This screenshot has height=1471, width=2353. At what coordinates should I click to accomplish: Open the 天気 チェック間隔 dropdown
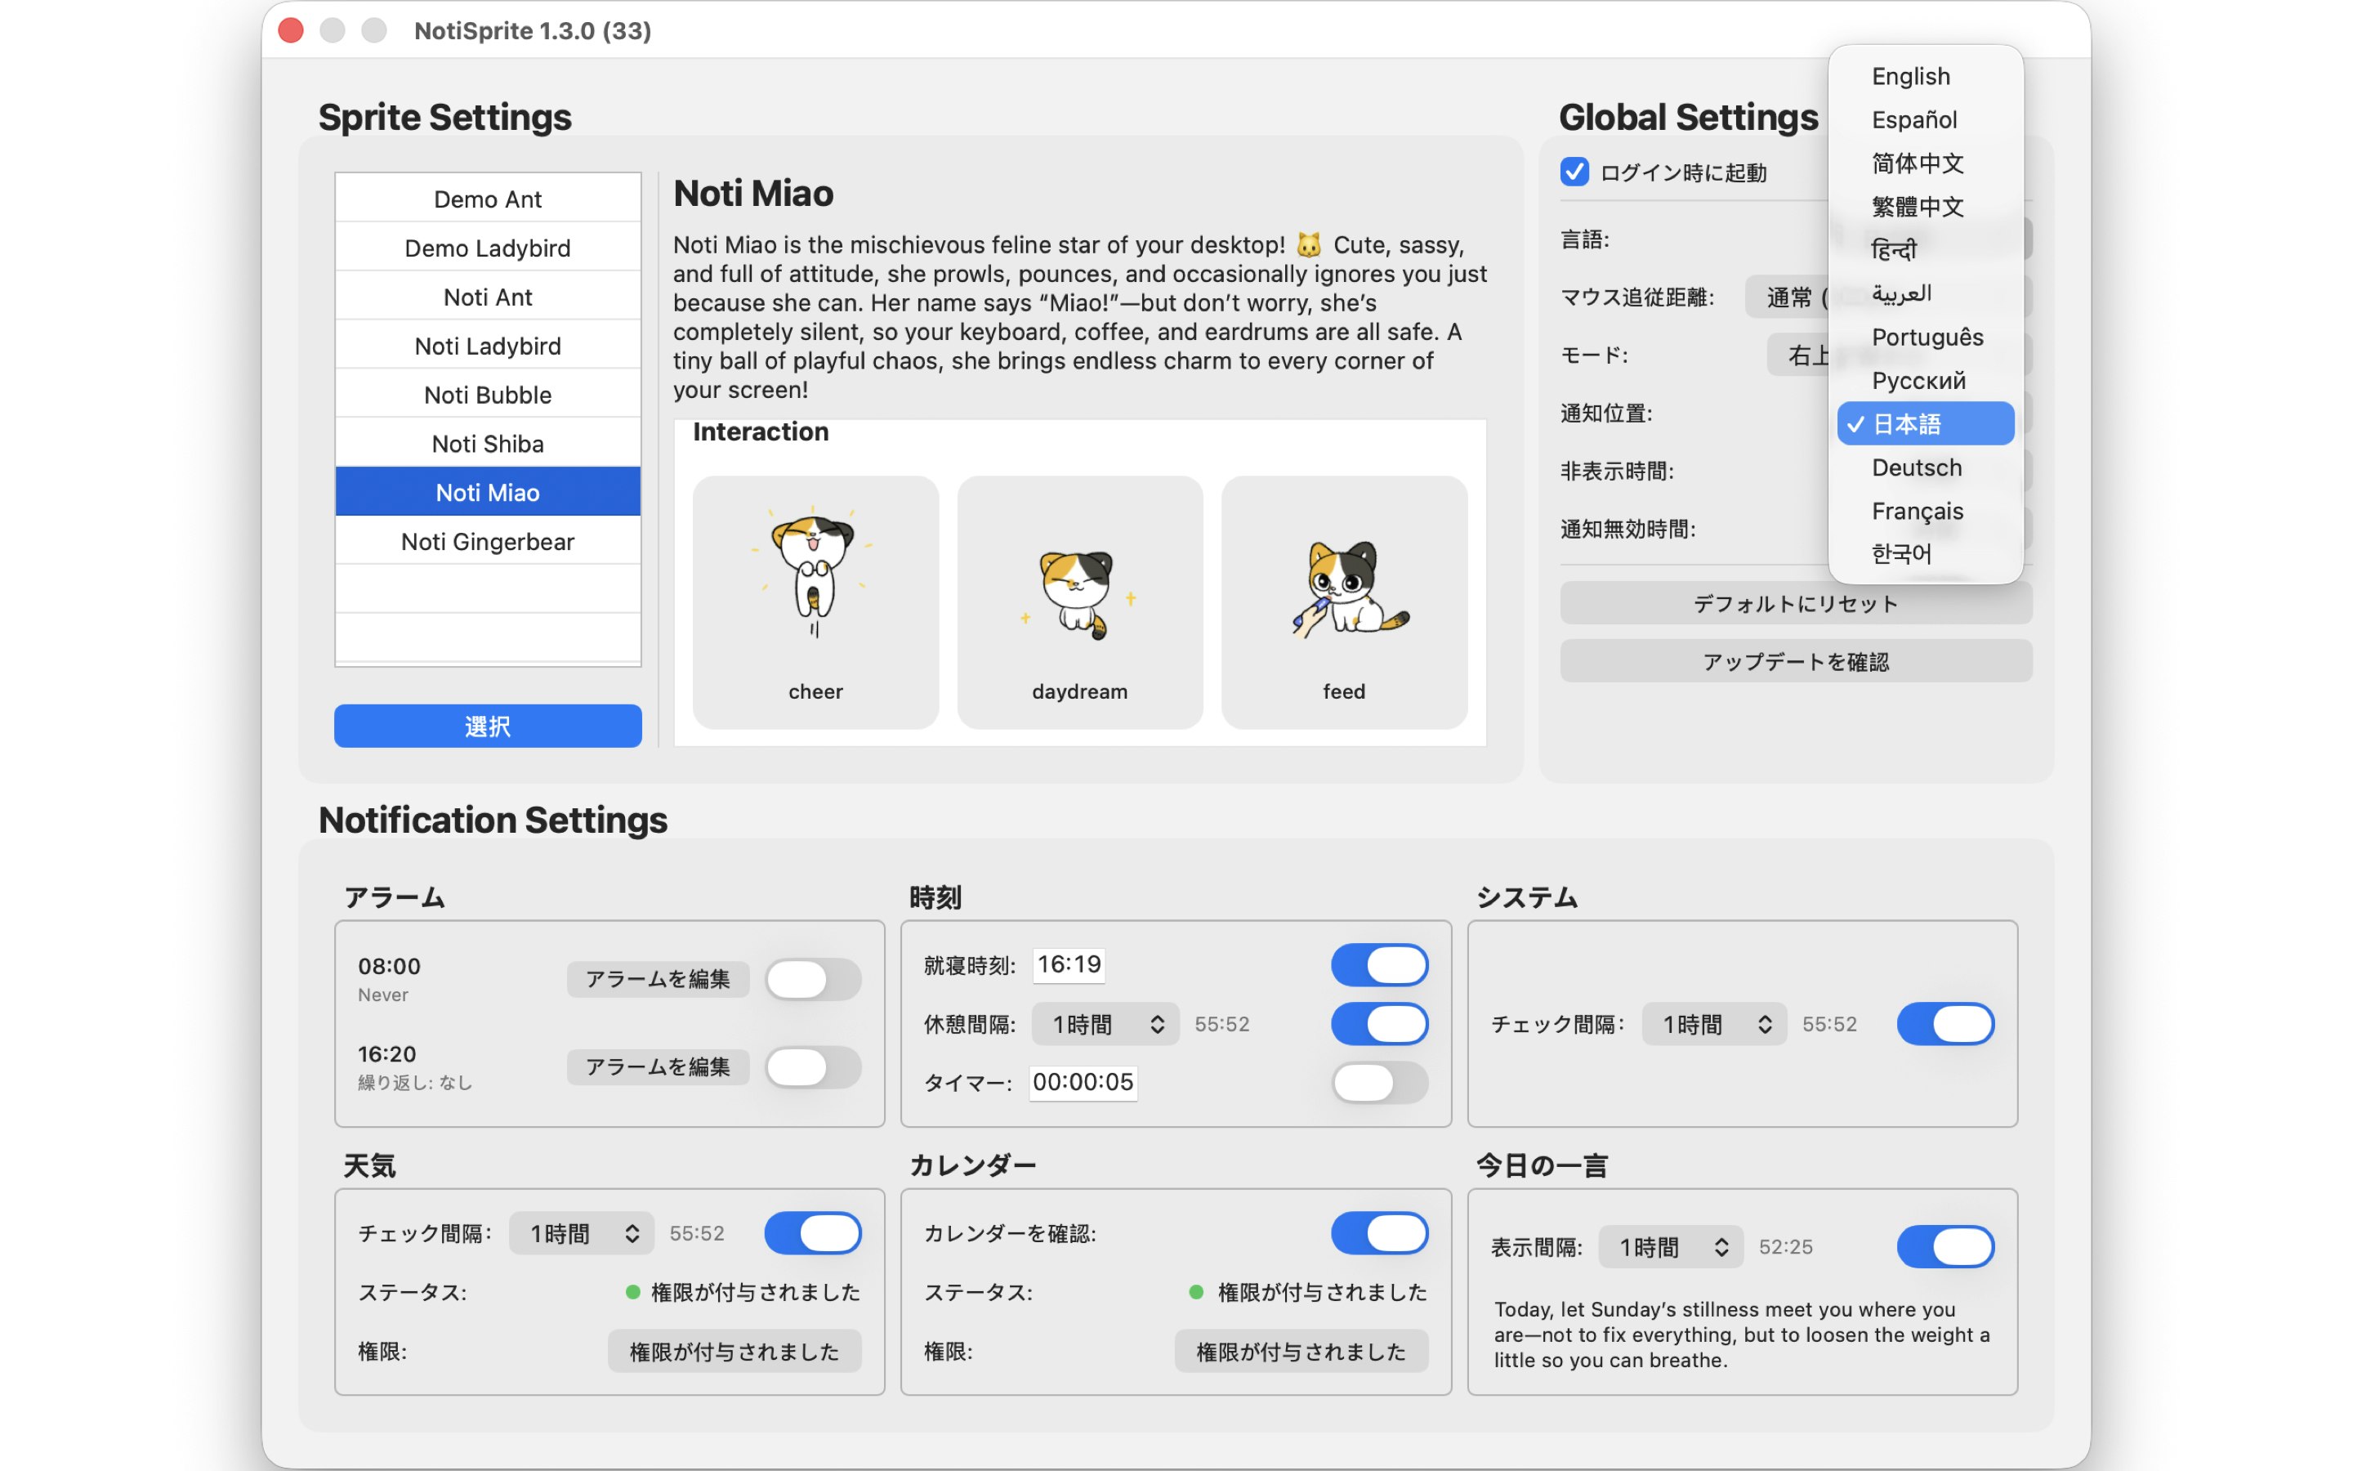582,1232
